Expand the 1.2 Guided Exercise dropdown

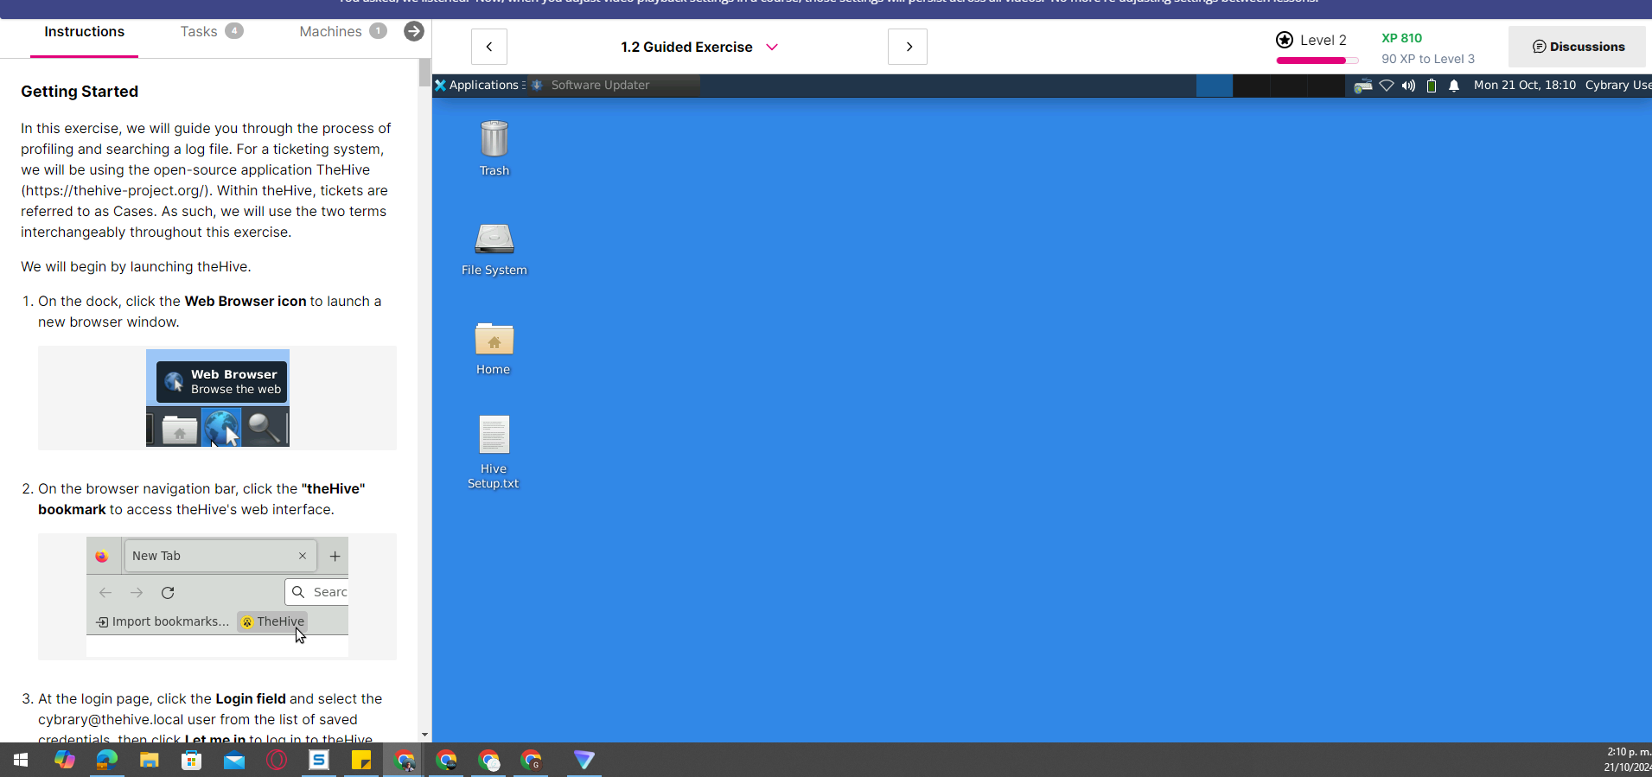click(x=772, y=47)
